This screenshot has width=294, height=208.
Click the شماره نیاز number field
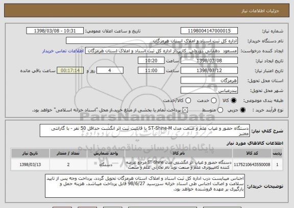tap(209, 31)
